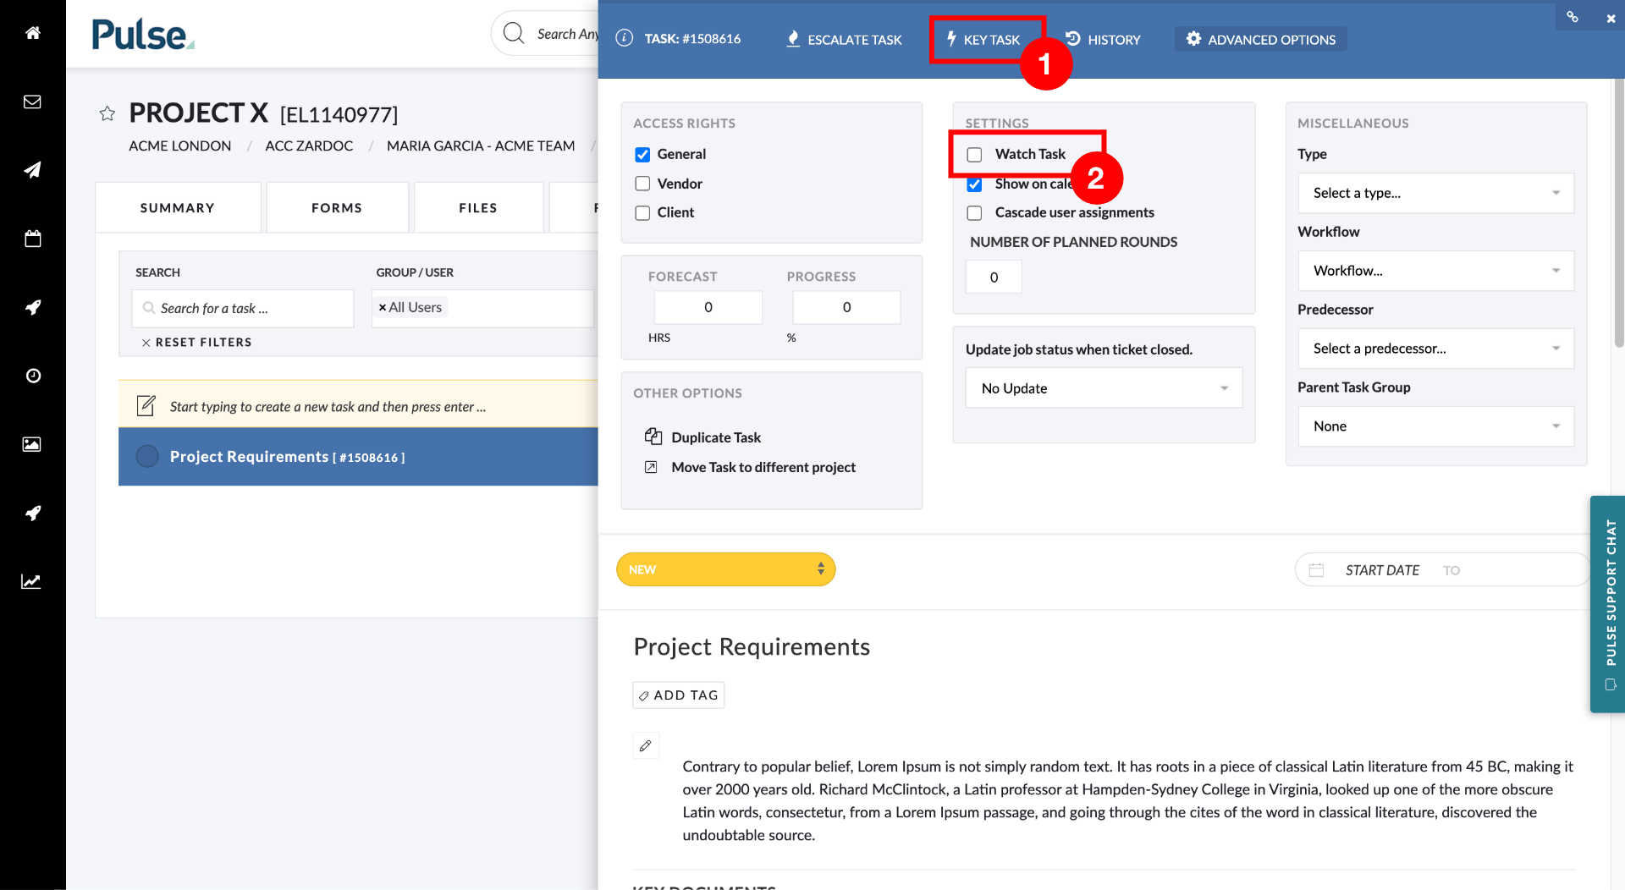Select Project Requirements task row
The width and height of the screenshot is (1625, 890).
358,456
